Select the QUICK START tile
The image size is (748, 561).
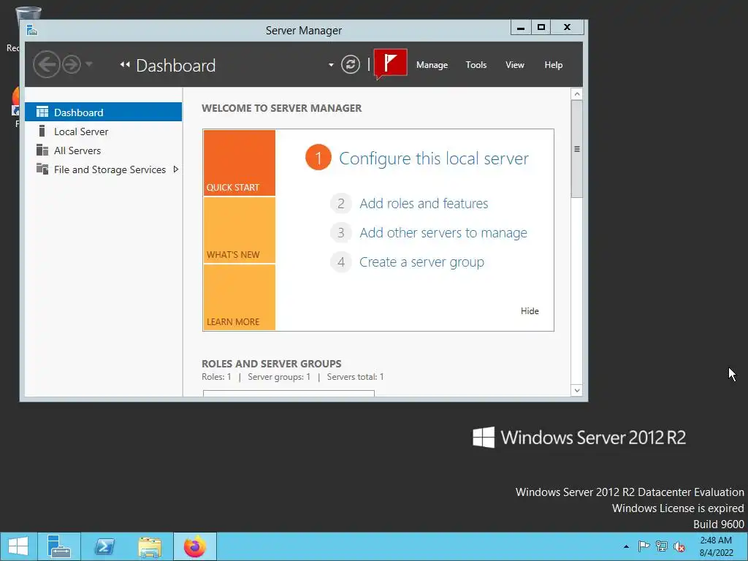[240, 163]
